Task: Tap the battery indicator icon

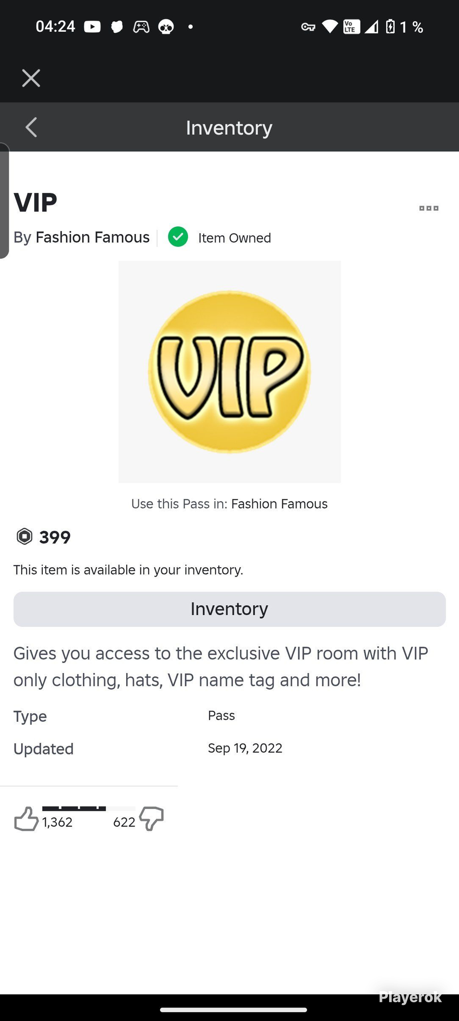Action: pos(390,27)
